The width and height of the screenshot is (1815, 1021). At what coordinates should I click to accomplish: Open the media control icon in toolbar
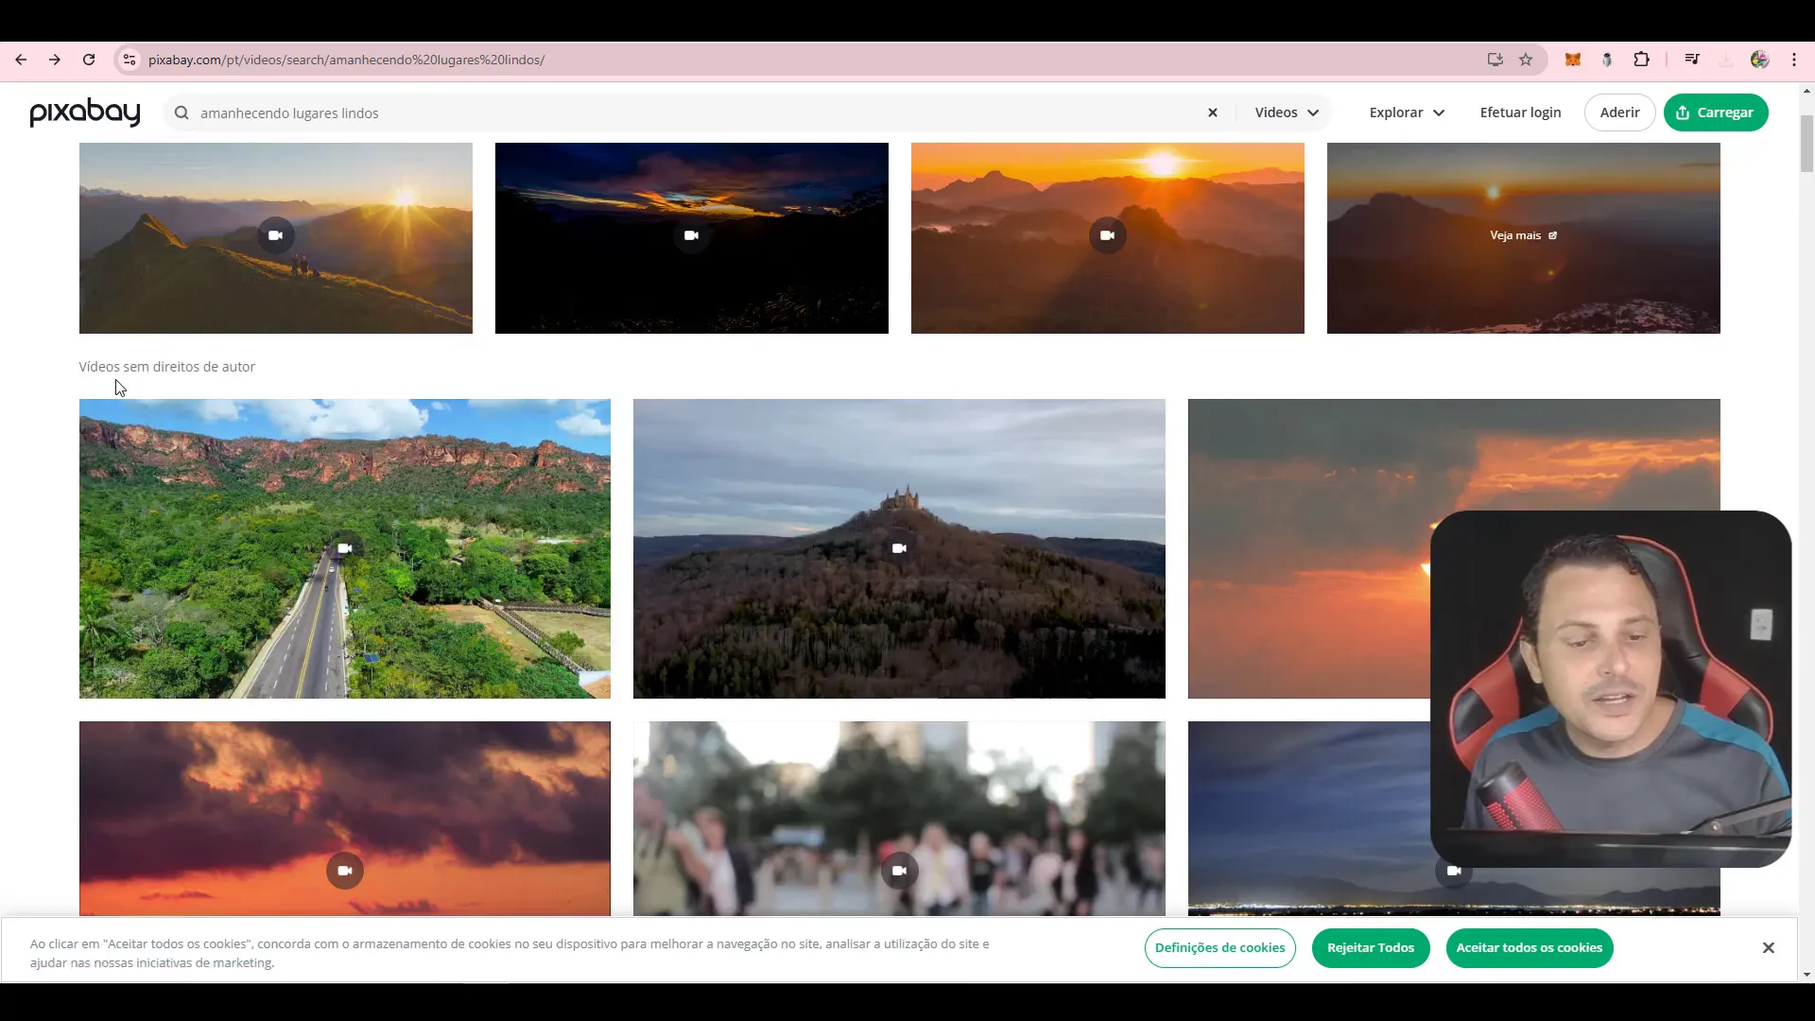tap(1692, 60)
